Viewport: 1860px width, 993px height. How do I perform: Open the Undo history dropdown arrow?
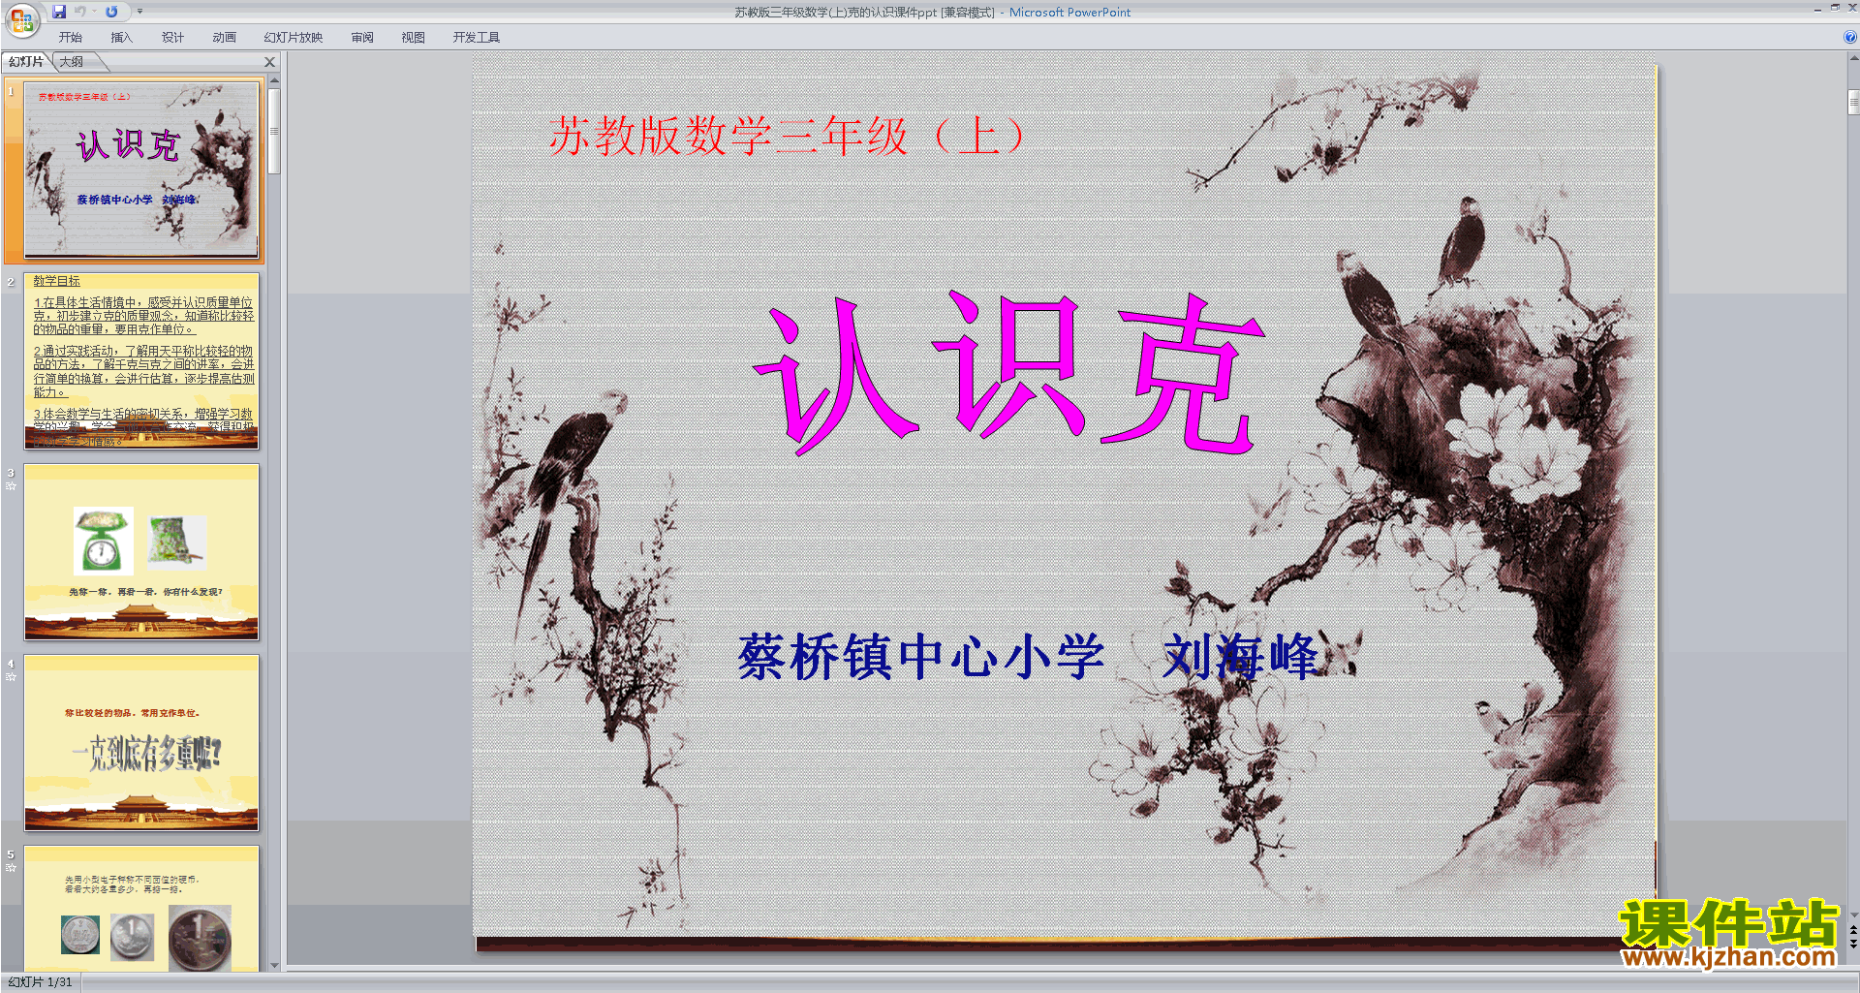tap(94, 12)
